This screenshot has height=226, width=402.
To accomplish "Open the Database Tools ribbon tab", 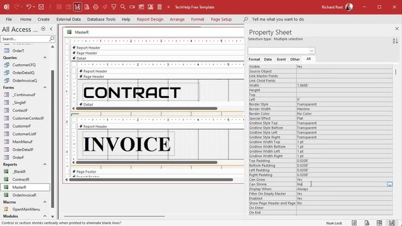I will 101,19.
